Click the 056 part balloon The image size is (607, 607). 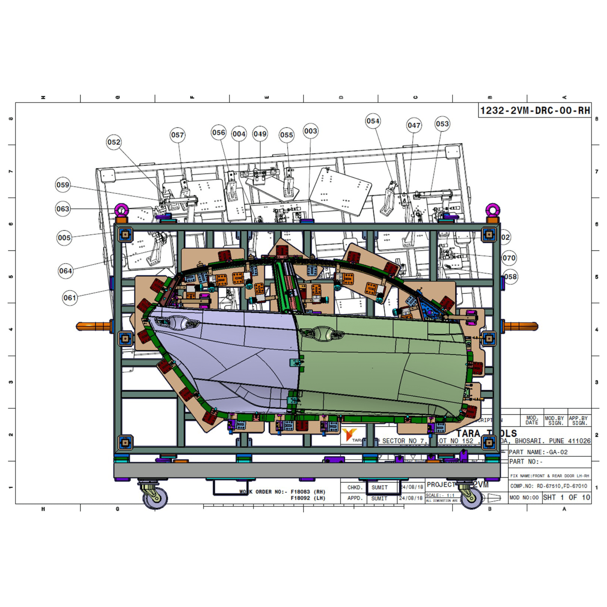point(219,132)
